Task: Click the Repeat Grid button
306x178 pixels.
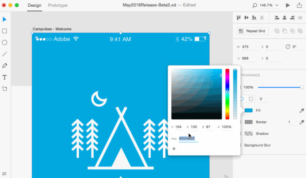Action: [x=253, y=31]
